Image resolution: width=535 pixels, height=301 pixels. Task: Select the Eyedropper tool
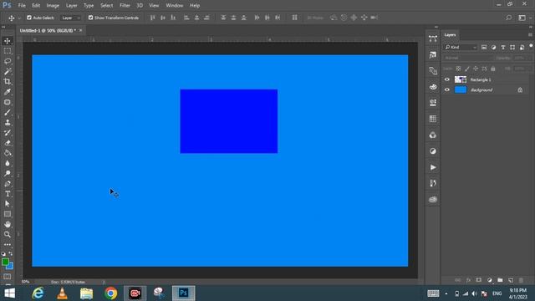coord(8,92)
